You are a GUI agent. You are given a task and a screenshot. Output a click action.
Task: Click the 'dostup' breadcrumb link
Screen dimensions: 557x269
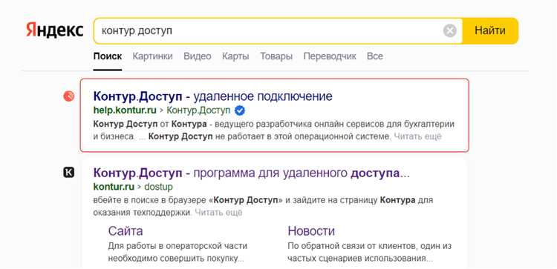pyautogui.click(x=158, y=187)
